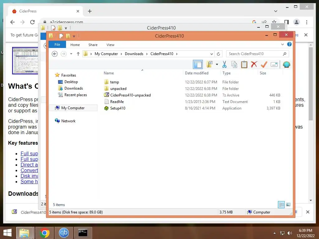Click the Classic Shell settings shell icon
Screen dimensions: 319x239
point(287,65)
